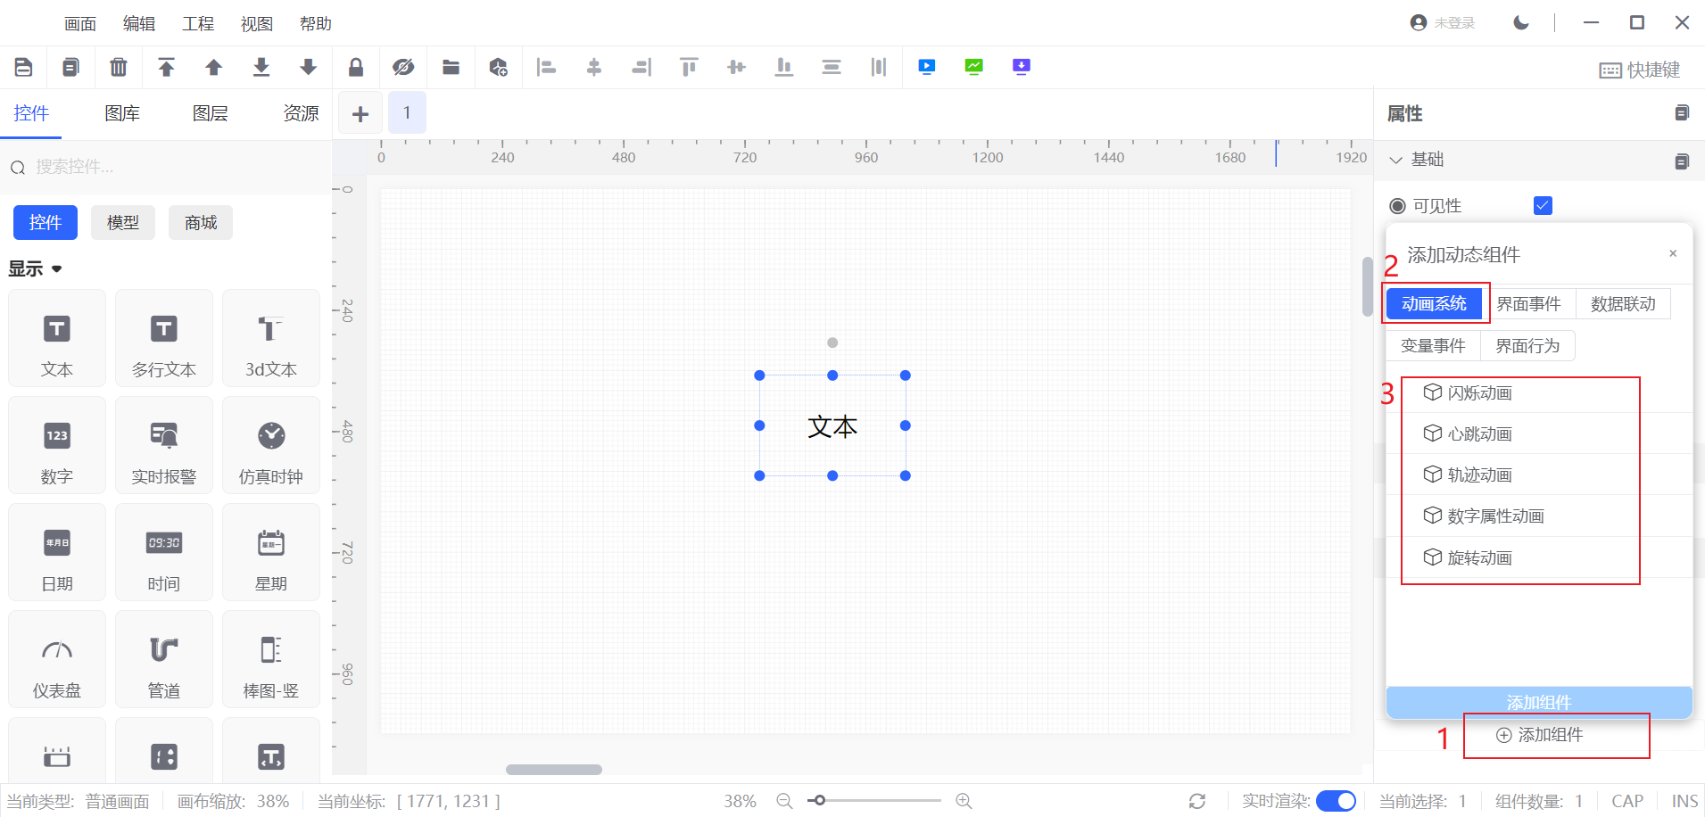The image size is (1705, 817).
Task: Uncheck the 可见性 checkbox
Action: [x=1543, y=206]
